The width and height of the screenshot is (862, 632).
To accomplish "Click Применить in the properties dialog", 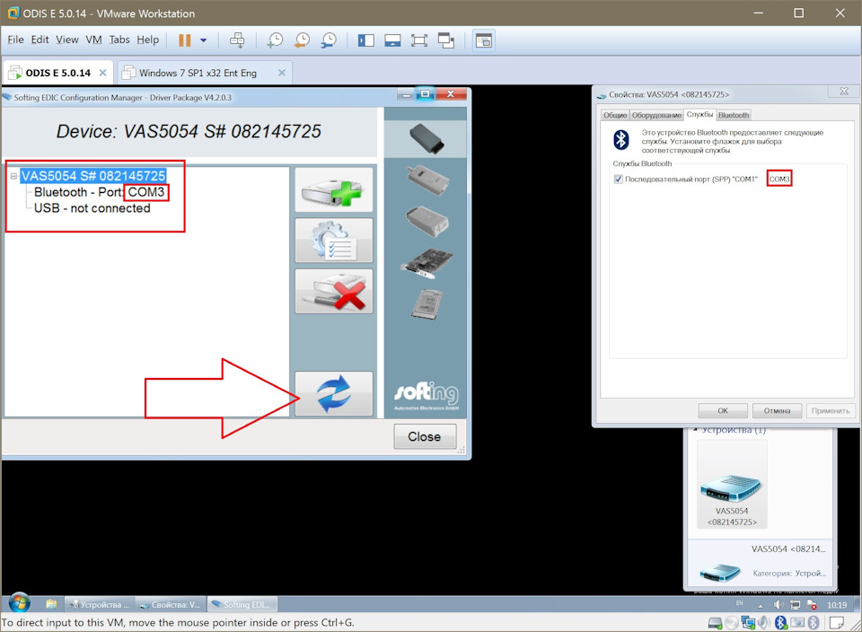I will 830,410.
